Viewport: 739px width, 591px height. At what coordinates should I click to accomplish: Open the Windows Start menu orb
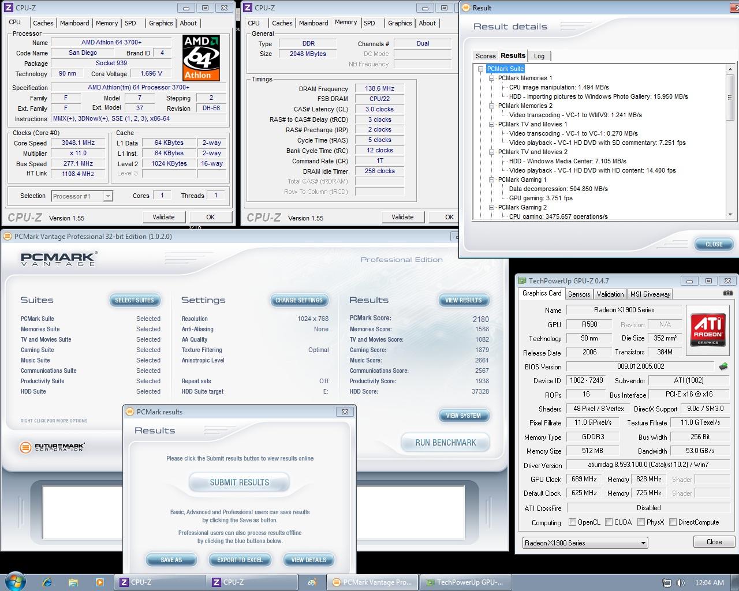click(x=14, y=582)
